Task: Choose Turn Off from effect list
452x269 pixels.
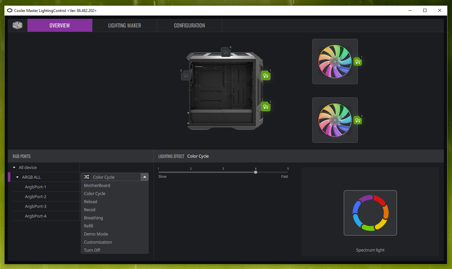Action: point(115,250)
